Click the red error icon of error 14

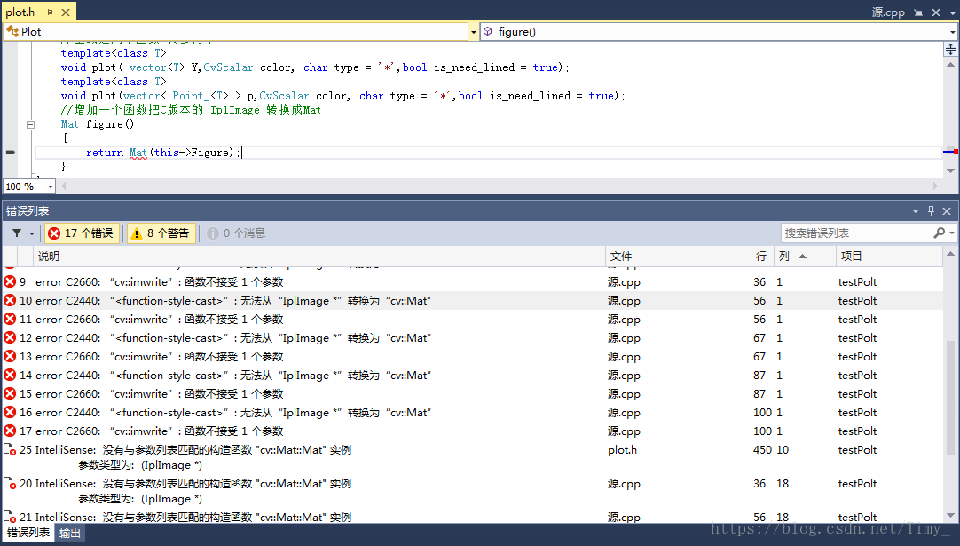(x=10, y=375)
